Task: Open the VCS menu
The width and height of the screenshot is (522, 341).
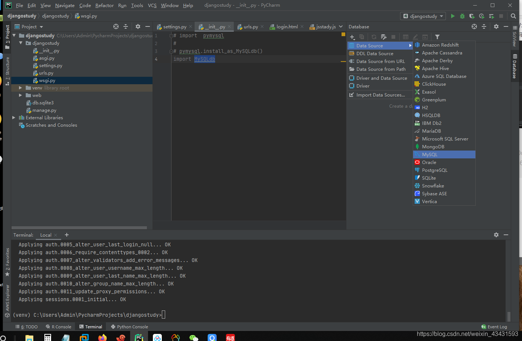Action: (x=152, y=5)
